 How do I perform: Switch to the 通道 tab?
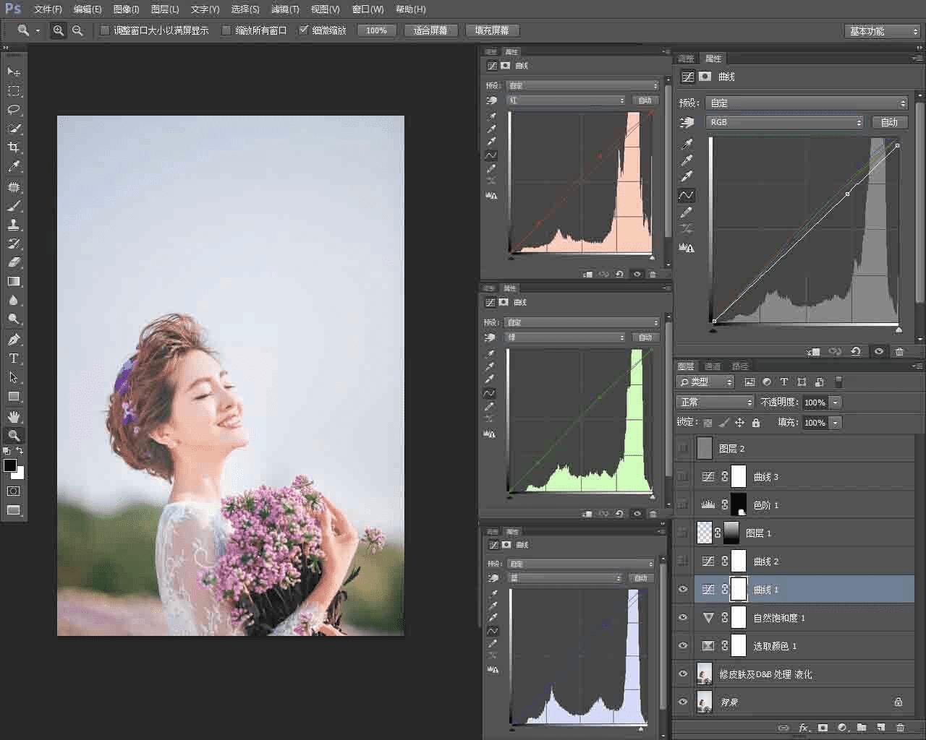click(x=713, y=366)
